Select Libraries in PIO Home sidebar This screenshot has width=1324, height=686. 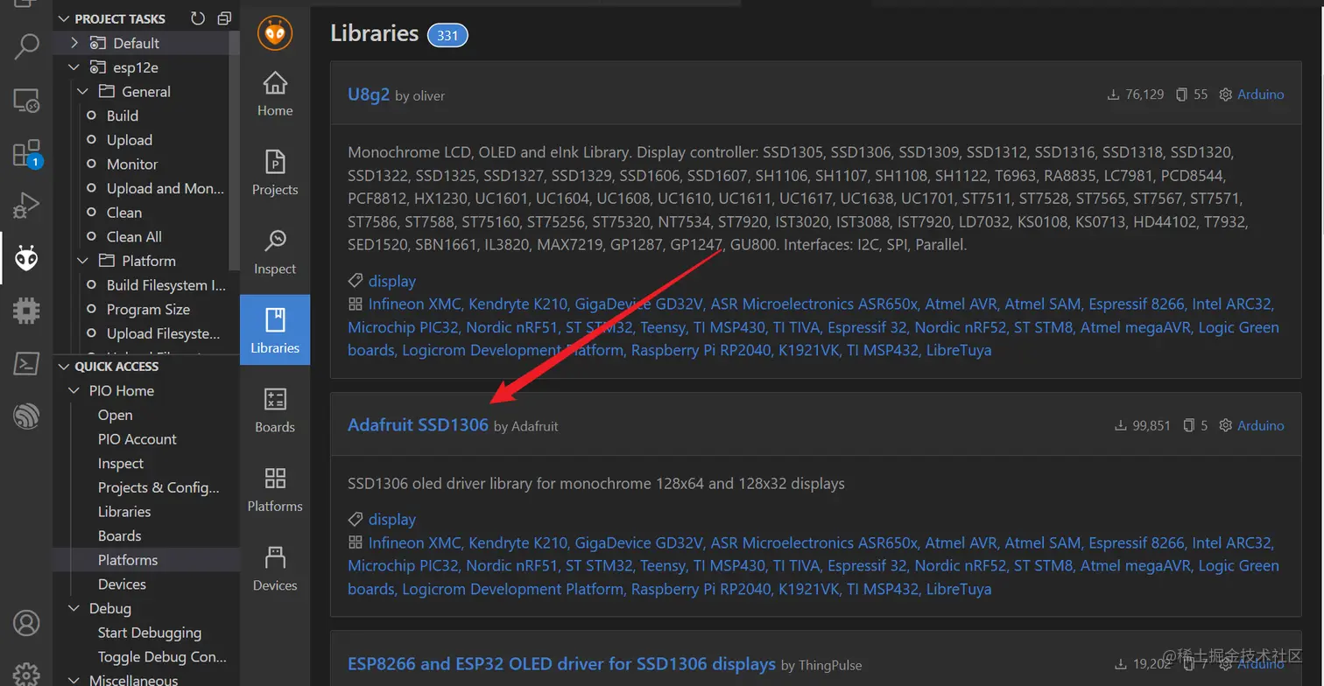click(275, 330)
